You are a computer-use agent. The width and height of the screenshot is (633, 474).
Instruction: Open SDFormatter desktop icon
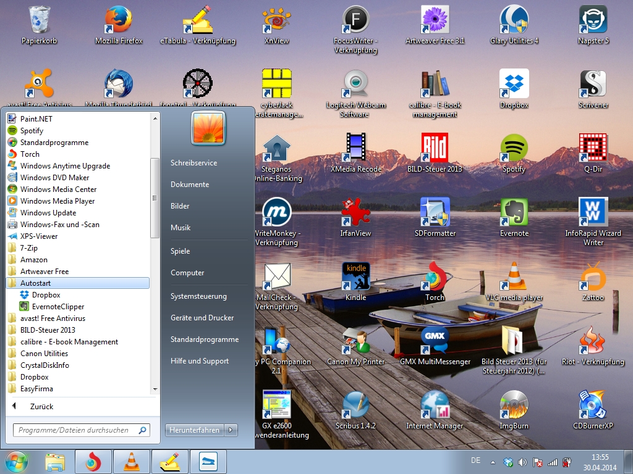pos(435,217)
